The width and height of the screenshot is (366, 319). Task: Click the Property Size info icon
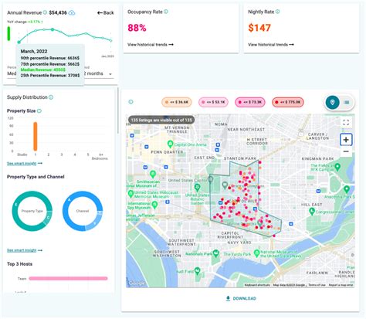click(x=39, y=111)
